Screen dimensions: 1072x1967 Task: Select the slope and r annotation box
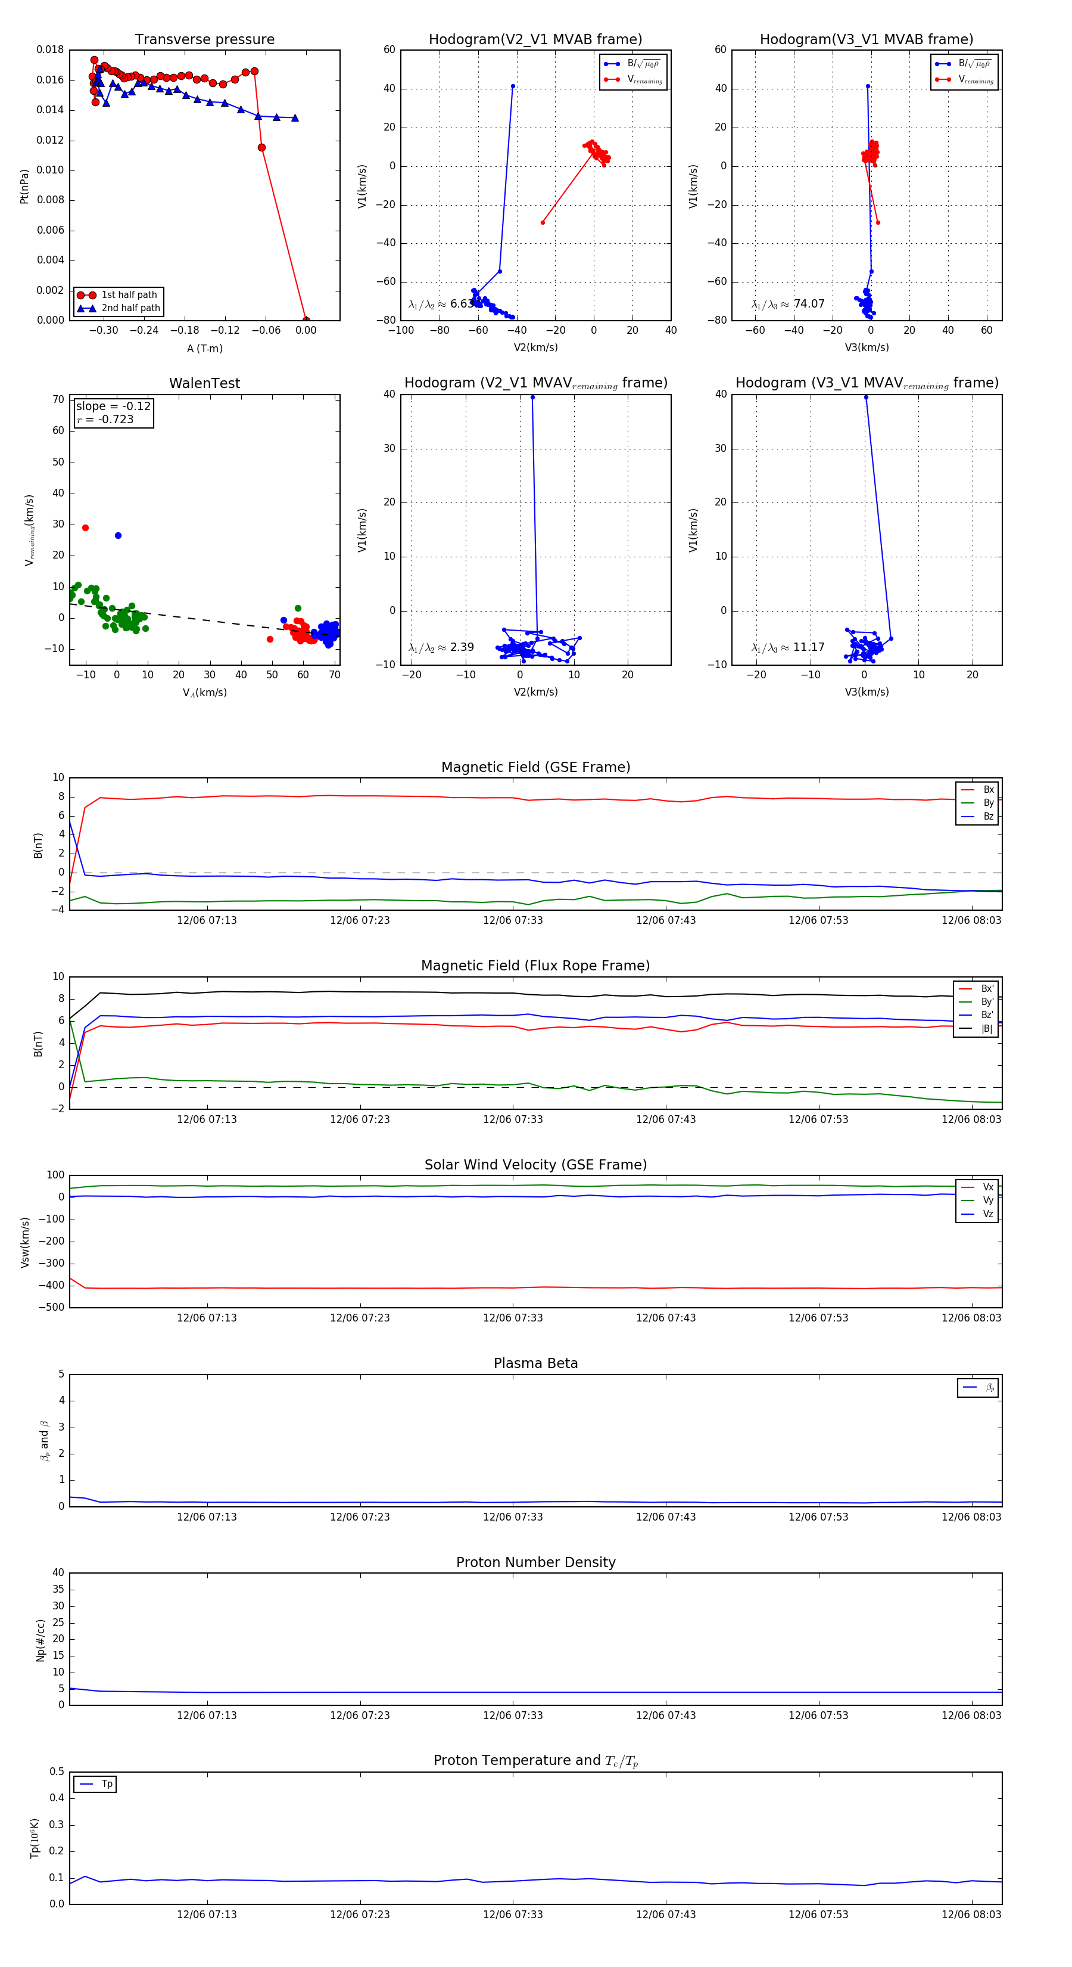[x=113, y=413]
